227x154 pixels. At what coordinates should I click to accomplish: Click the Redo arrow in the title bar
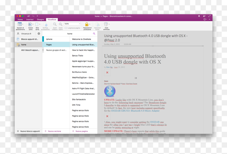[33, 16]
